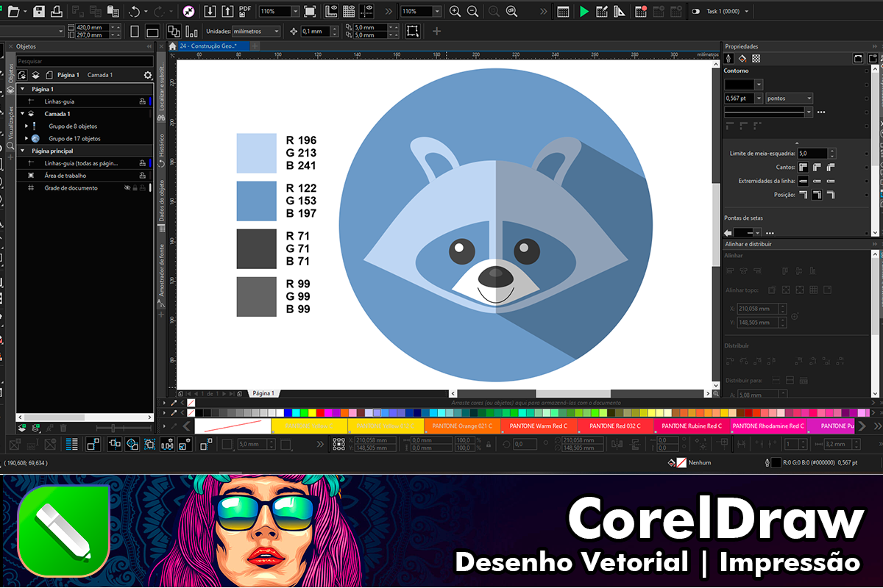The height and width of the screenshot is (588, 883).
Task: Click the Zoom in magnifier icon
Action: pyautogui.click(x=455, y=12)
